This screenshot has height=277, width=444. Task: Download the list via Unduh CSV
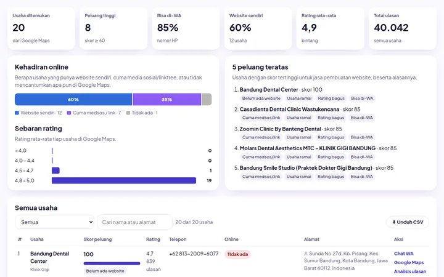click(408, 222)
